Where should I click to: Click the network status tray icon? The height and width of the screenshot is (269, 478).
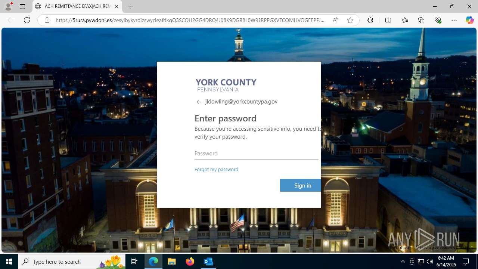tap(421, 262)
